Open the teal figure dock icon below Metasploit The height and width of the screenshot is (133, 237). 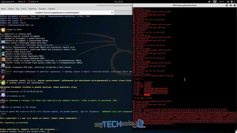3,53
